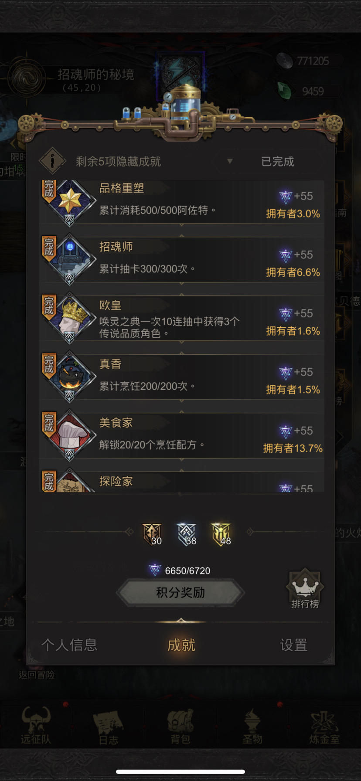Open the 已完成 filter selection

[x=277, y=161]
